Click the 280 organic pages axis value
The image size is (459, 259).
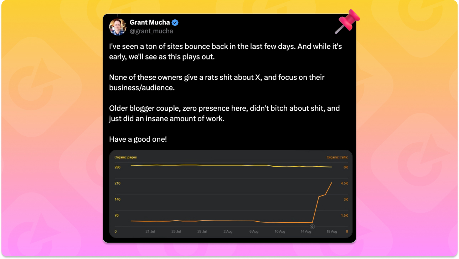pos(117,167)
